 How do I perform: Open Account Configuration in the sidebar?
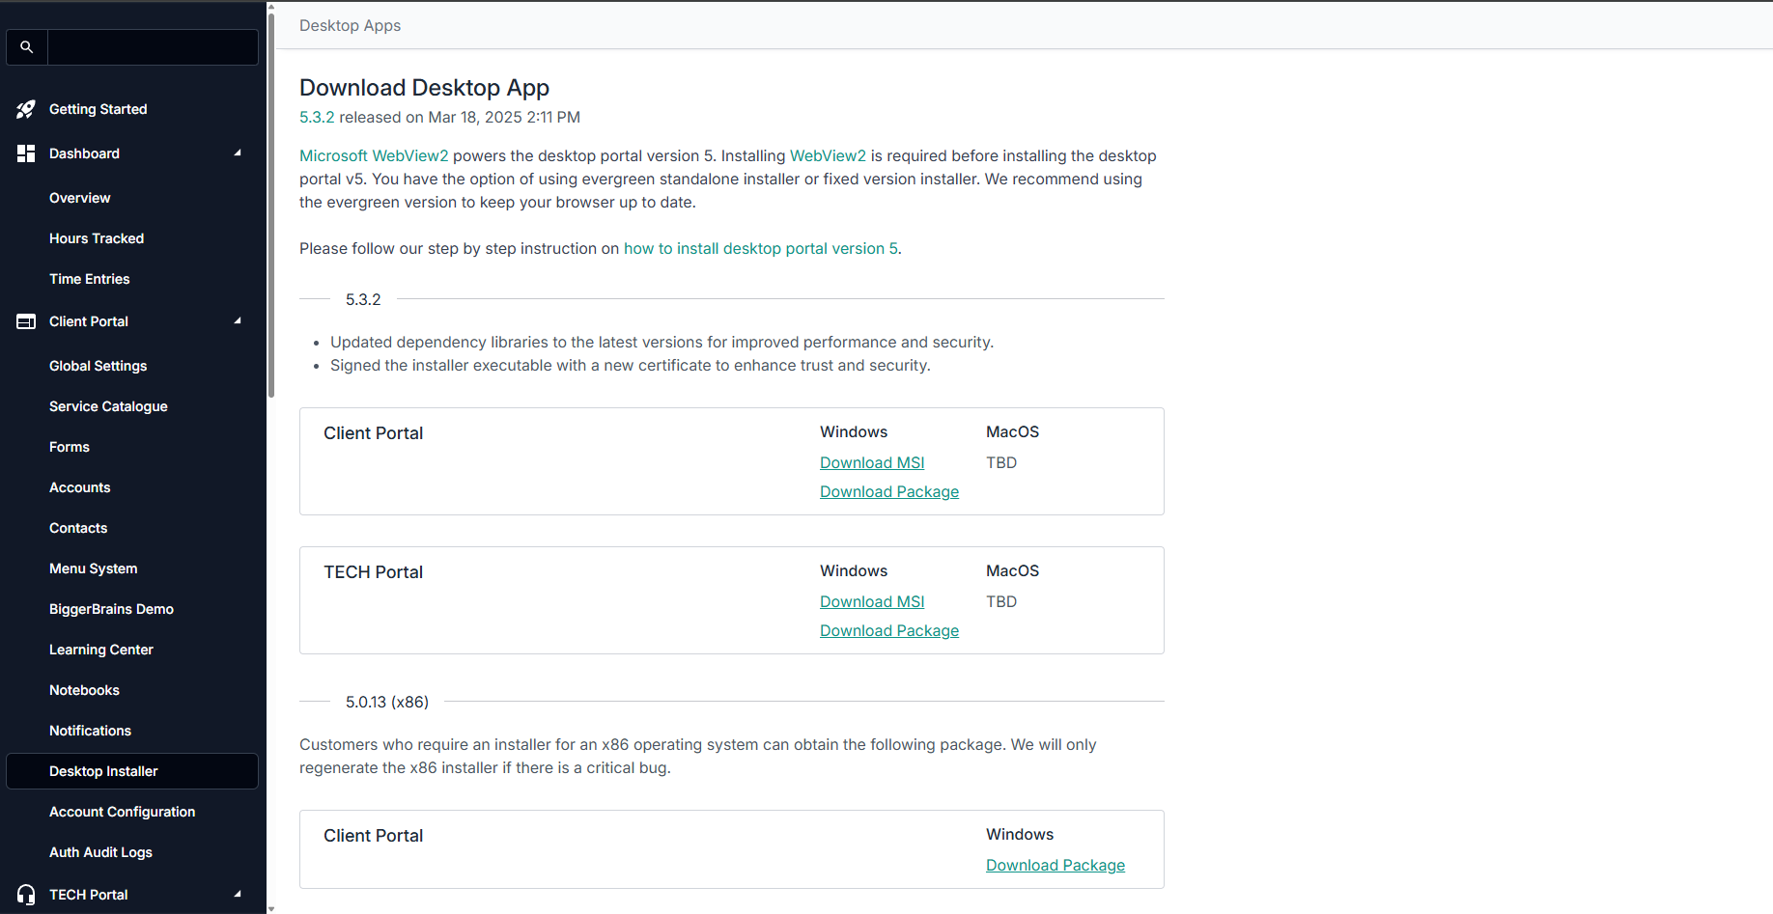122,812
